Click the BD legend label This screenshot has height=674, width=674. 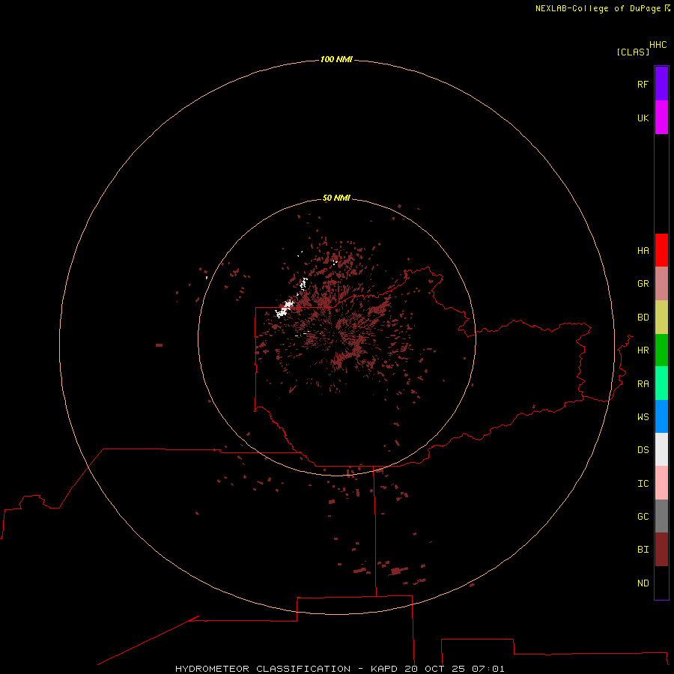[x=643, y=318]
